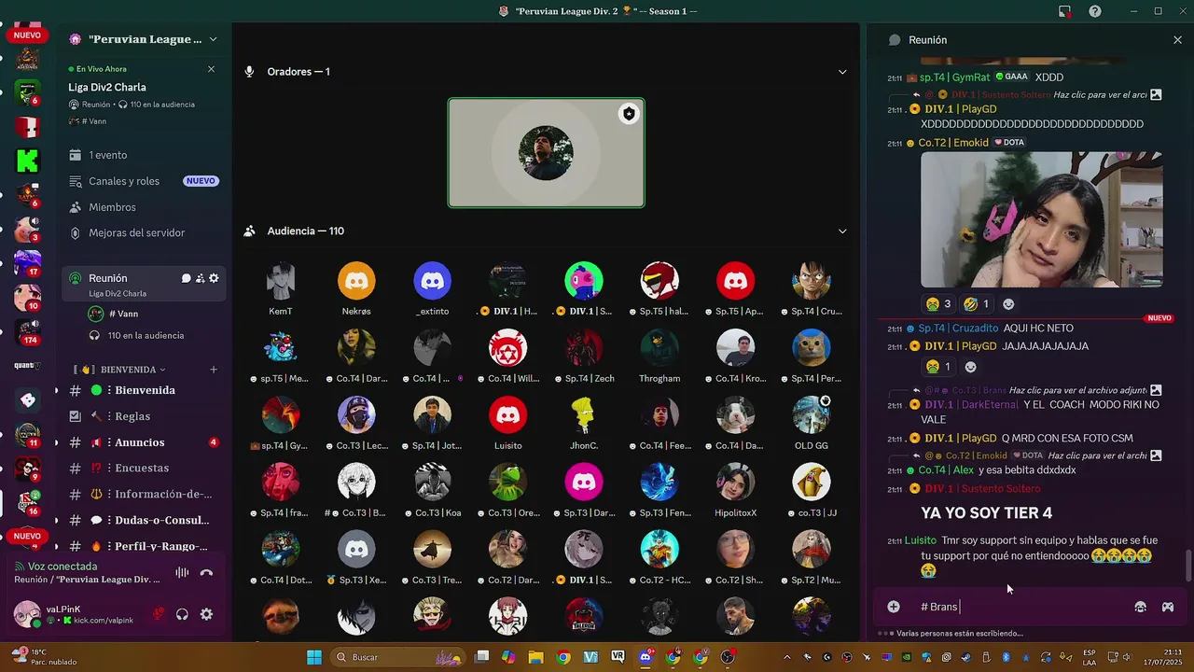The image size is (1194, 672).
Task: Select the quant server icon
Action: tap(28, 366)
